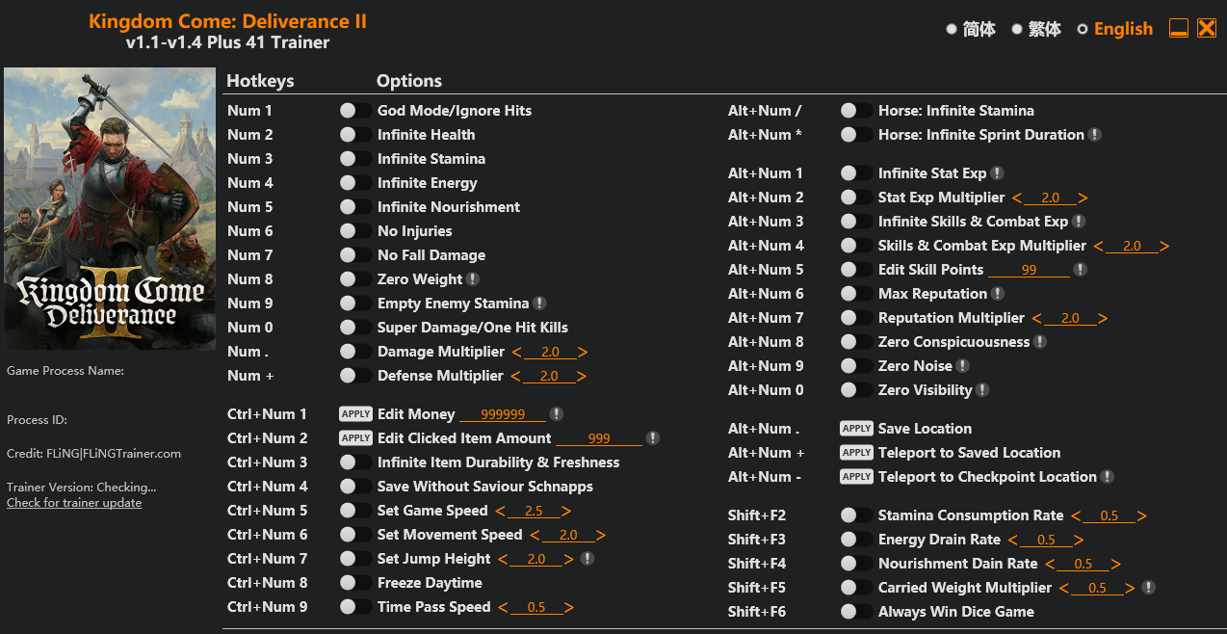Apply Teleport to Saved Location
Viewport: 1227px width, 634px height.
click(856, 453)
